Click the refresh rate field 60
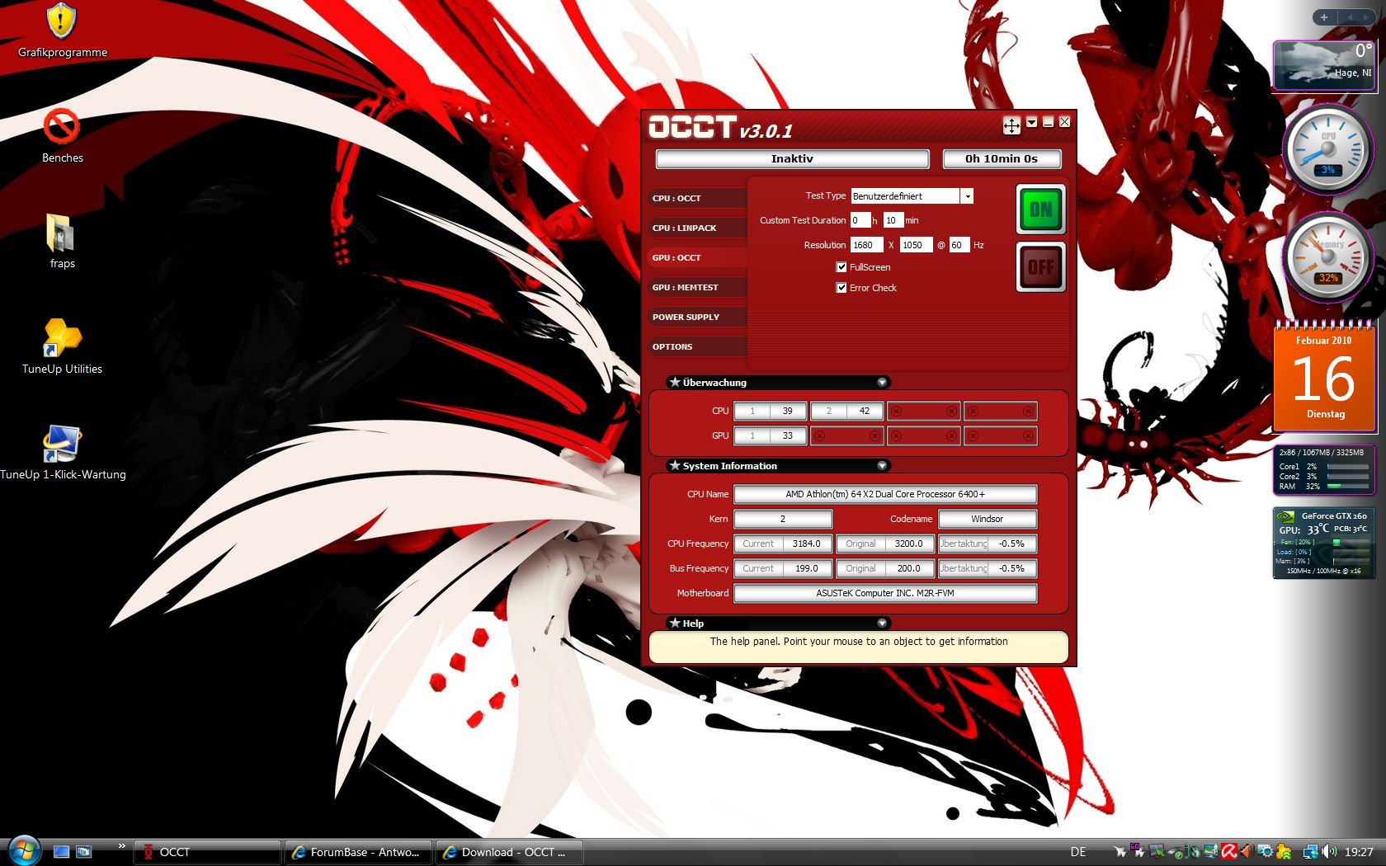1386x866 pixels. click(959, 245)
